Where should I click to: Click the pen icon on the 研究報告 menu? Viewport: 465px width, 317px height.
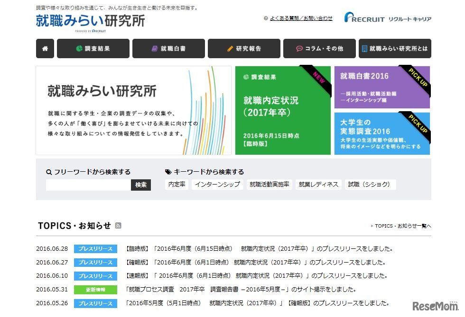click(230, 49)
